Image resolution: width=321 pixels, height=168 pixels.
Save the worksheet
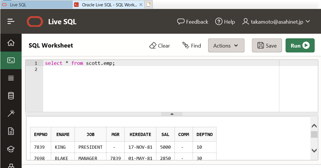(x=267, y=46)
